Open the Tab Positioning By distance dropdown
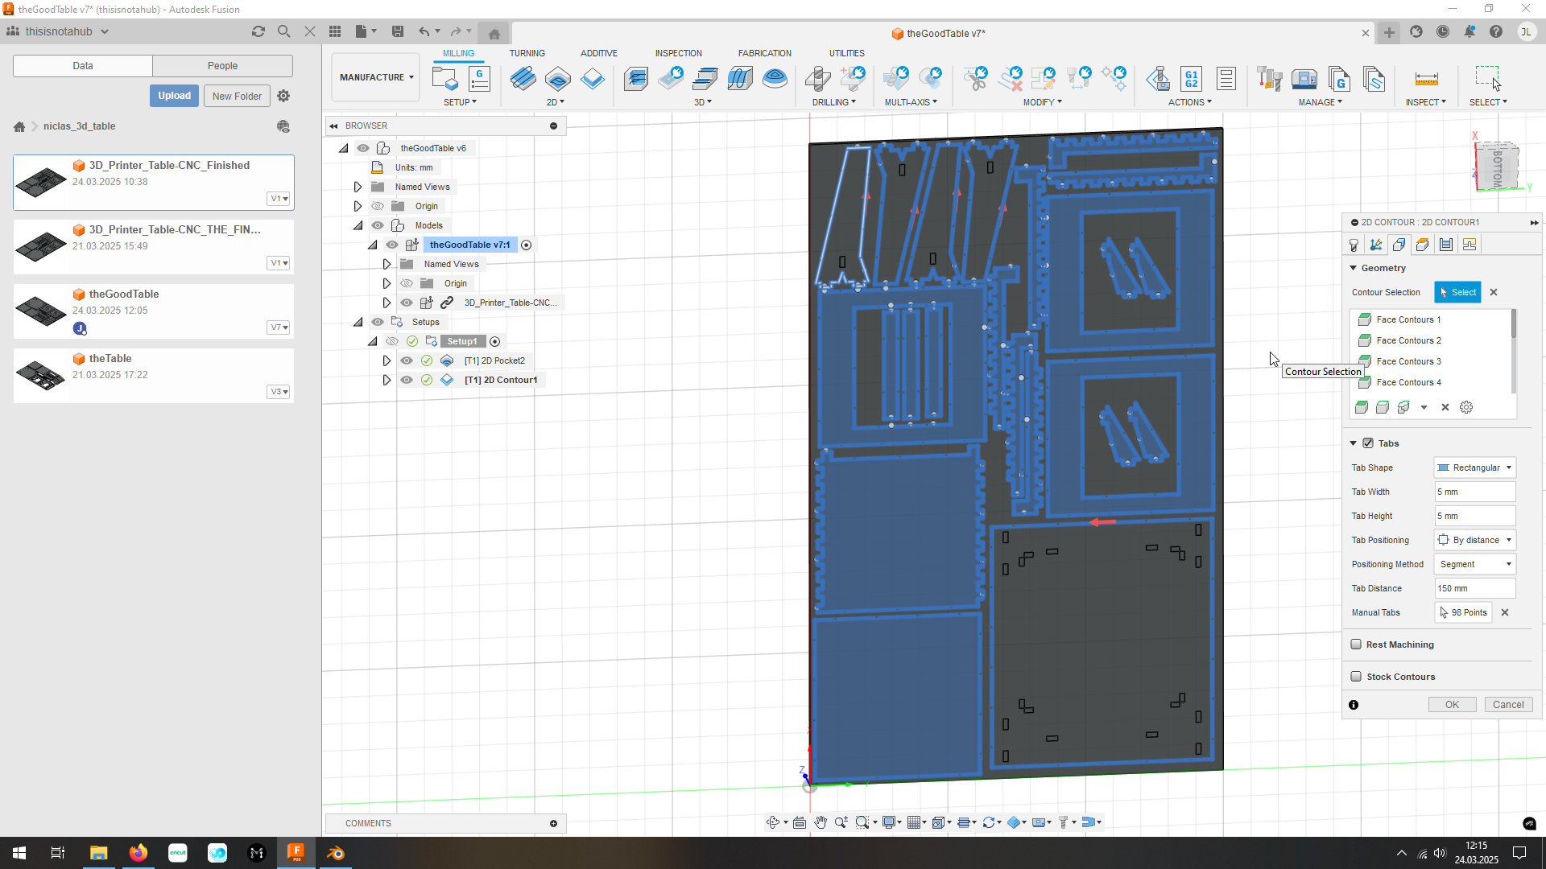The height and width of the screenshot is (869, 1546). tap(1475, 540)
